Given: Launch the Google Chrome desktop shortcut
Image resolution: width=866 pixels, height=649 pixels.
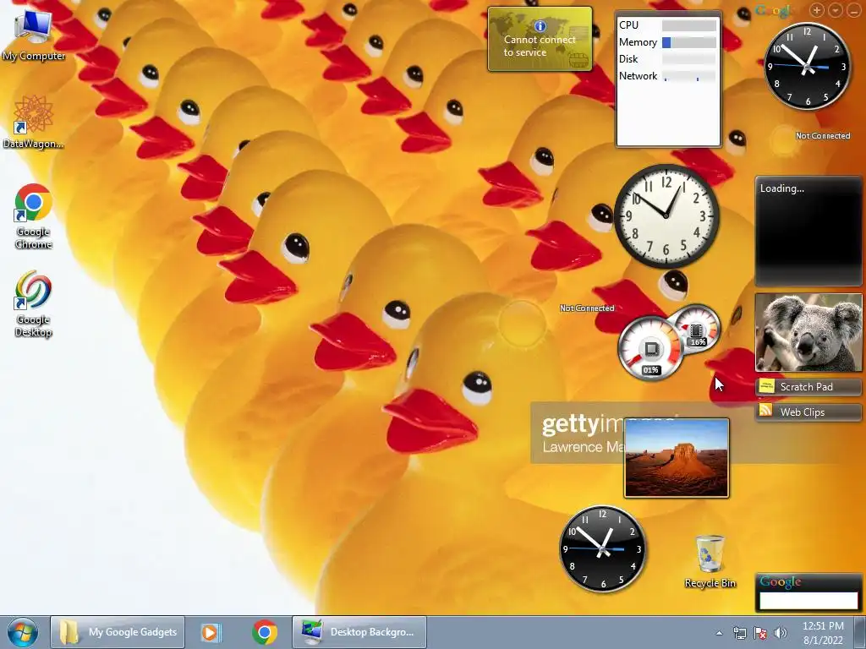Looking at the screenshot, I should tap(33, 215).
